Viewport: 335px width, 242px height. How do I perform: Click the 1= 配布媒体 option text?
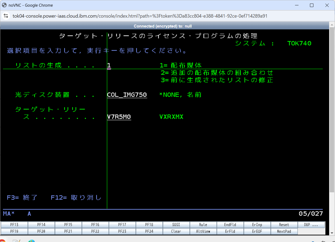[181, 65]
